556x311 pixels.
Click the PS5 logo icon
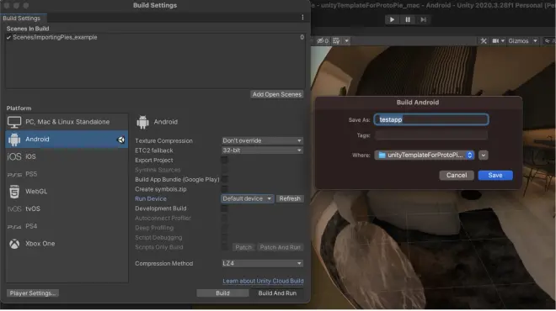point(14,175)
